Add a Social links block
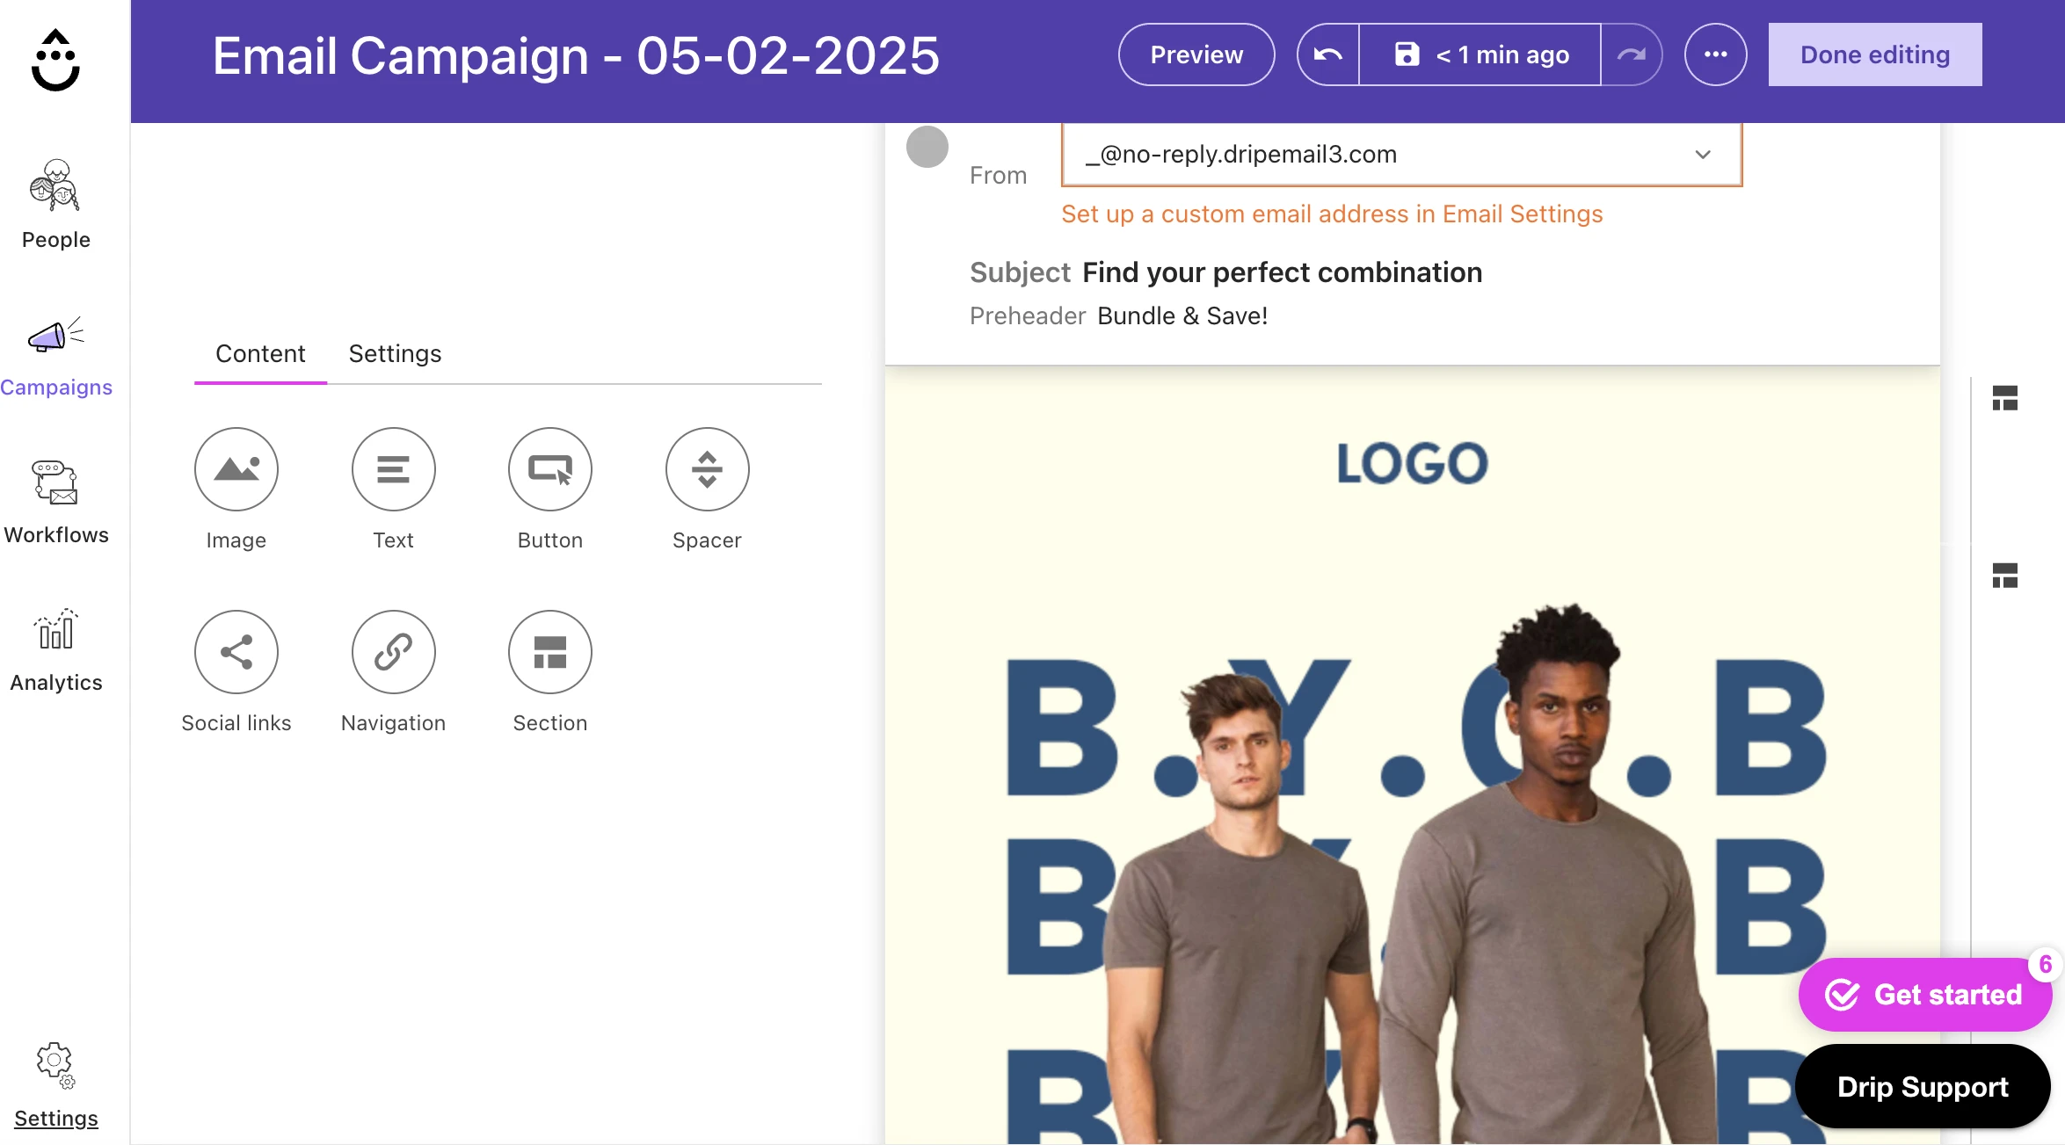2065x1145 pixels. coord(236,652)
